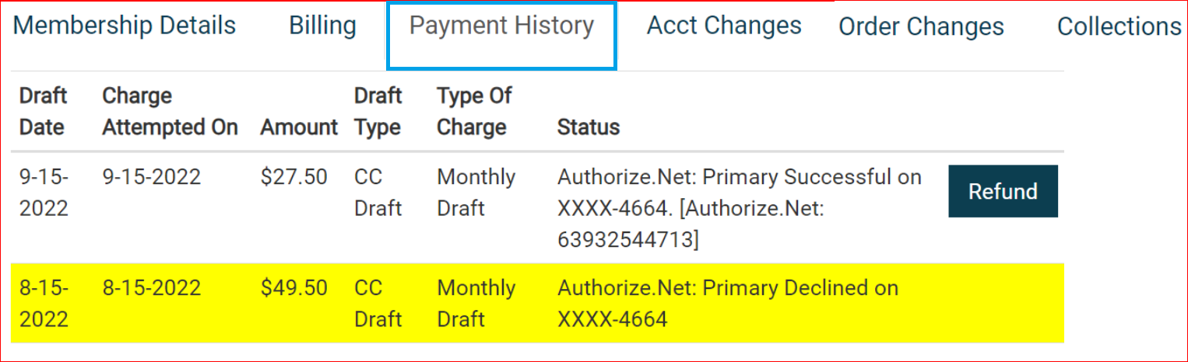The height and width of the screenshot is (362, 1188).
Task: Click the Charge Attempted On column header
Action: click(170, 111)
